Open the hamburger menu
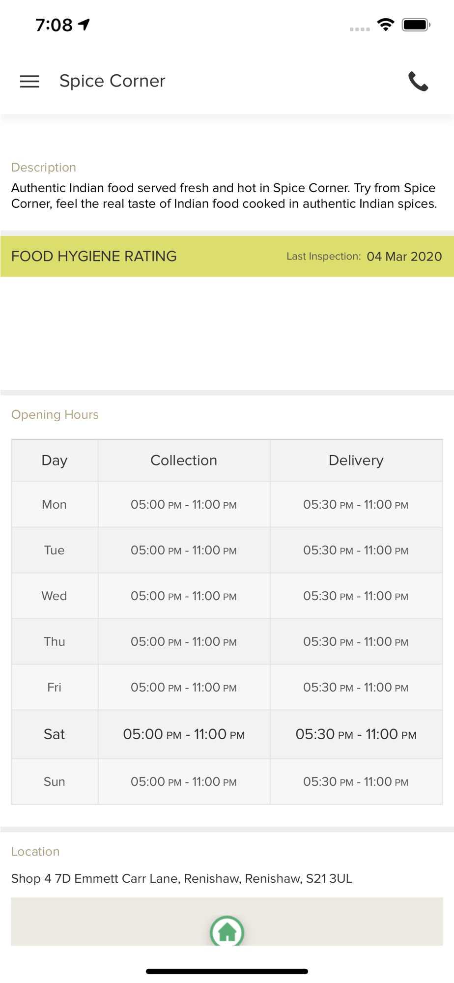 29,81
